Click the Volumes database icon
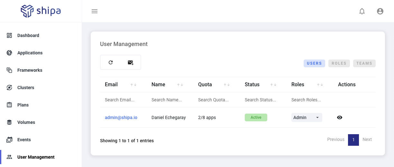 pyautogui.click(x=9, y=122)
